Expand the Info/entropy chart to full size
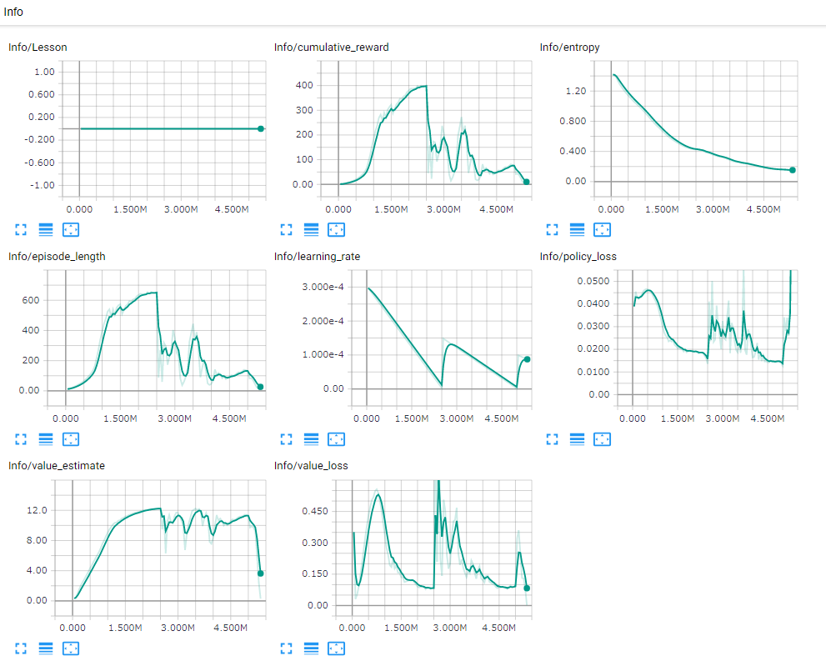This screenshot has width=826, height=666. (x=552, y=230)
